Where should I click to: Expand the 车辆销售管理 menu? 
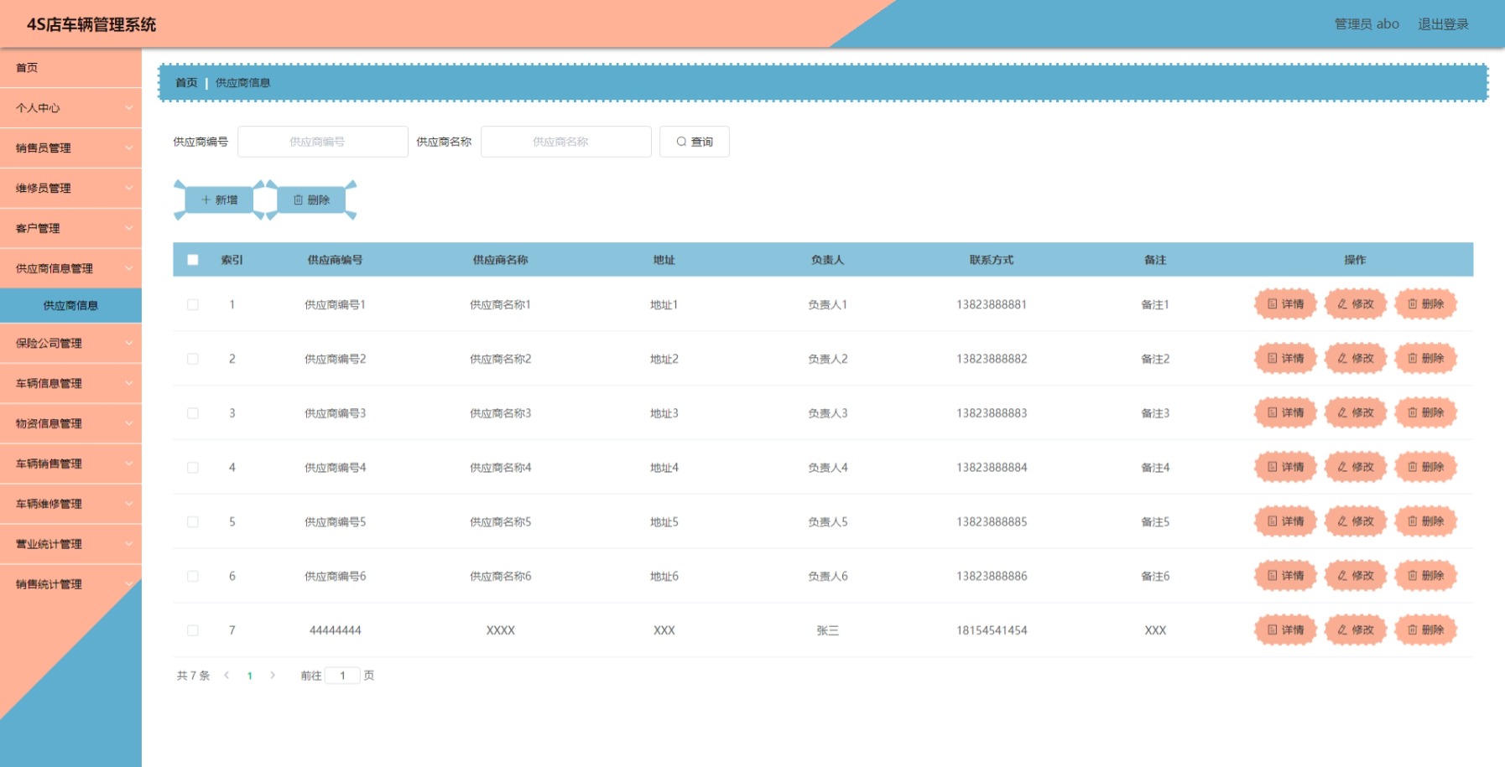[x=70, y=464]
